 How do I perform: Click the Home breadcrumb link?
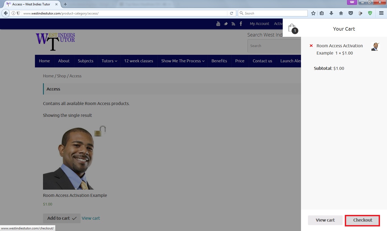coord(48,76)
